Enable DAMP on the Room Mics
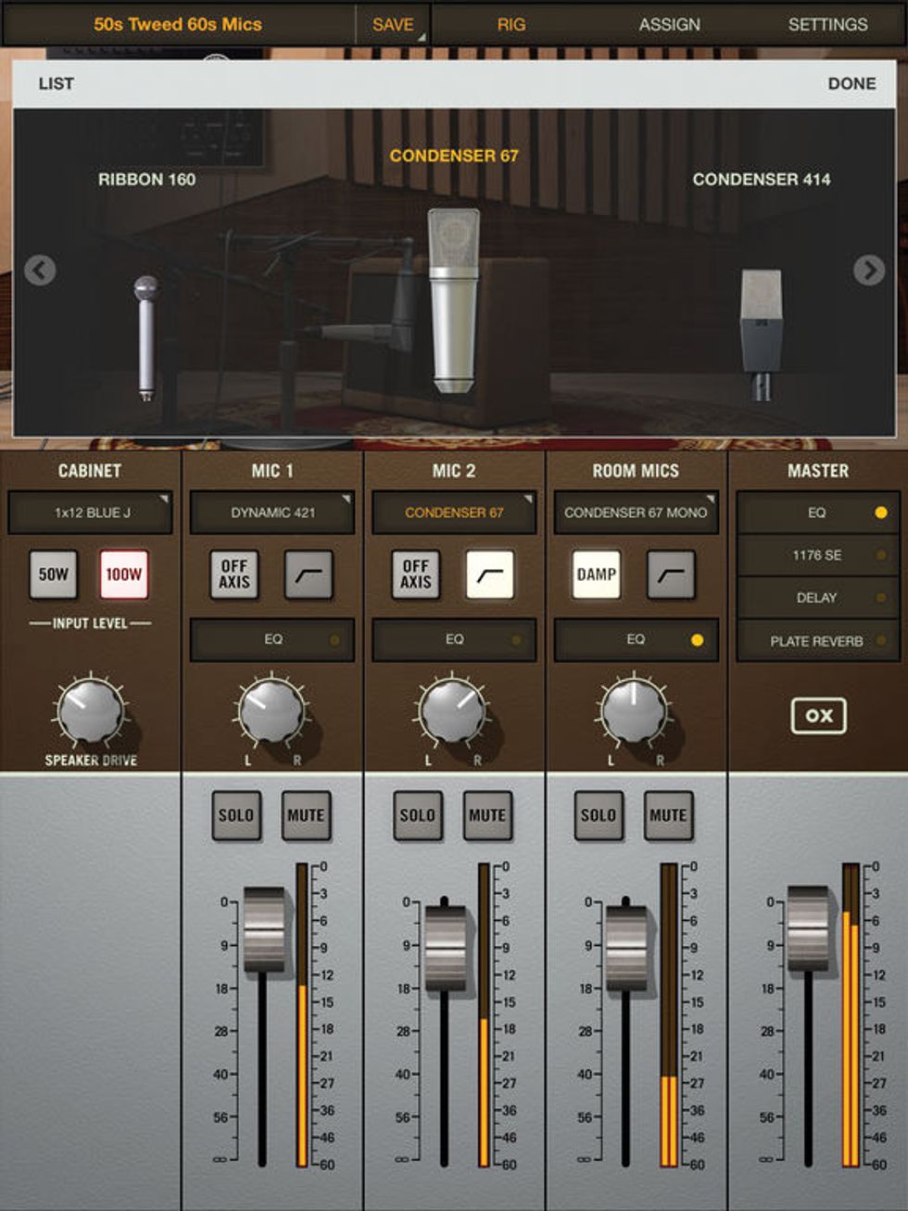Viewport: 908px width, 1211px height. coord(598,574)
